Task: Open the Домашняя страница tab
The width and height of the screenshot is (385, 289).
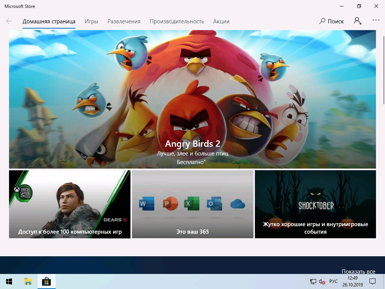Action: [x=49, y=21]
